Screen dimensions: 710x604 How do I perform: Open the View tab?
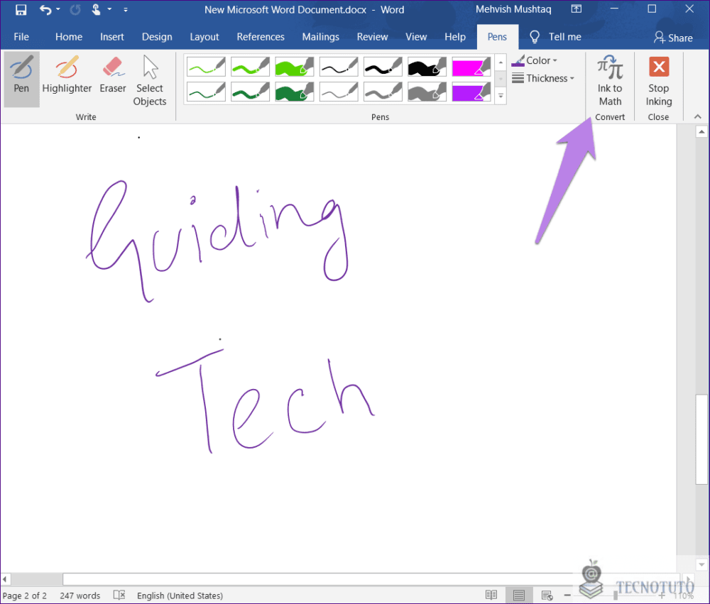416,37
